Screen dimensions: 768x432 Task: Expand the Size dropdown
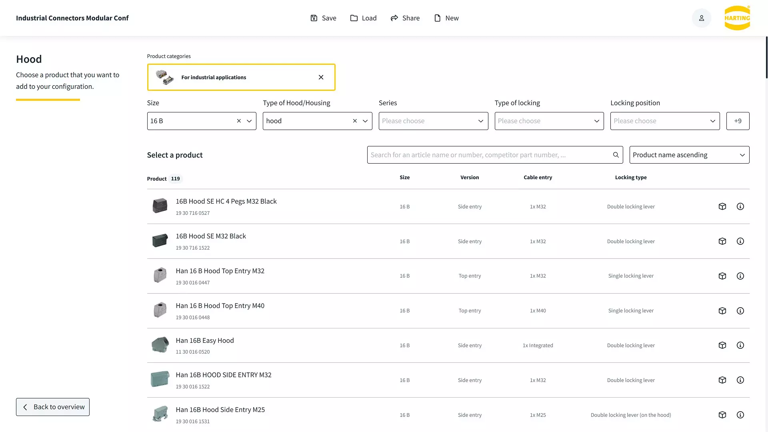point(249,121)
